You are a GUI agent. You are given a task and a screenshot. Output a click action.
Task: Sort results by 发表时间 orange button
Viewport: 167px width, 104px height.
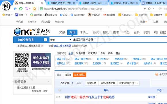[x=79, y=75]
